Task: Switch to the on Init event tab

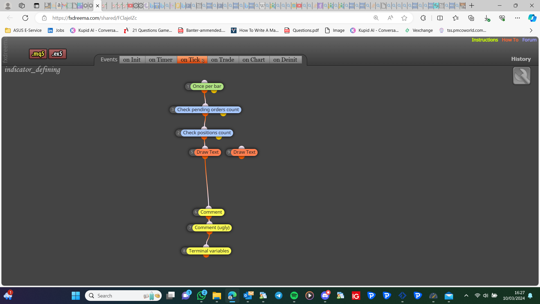Action: click(x=132, y=60)
